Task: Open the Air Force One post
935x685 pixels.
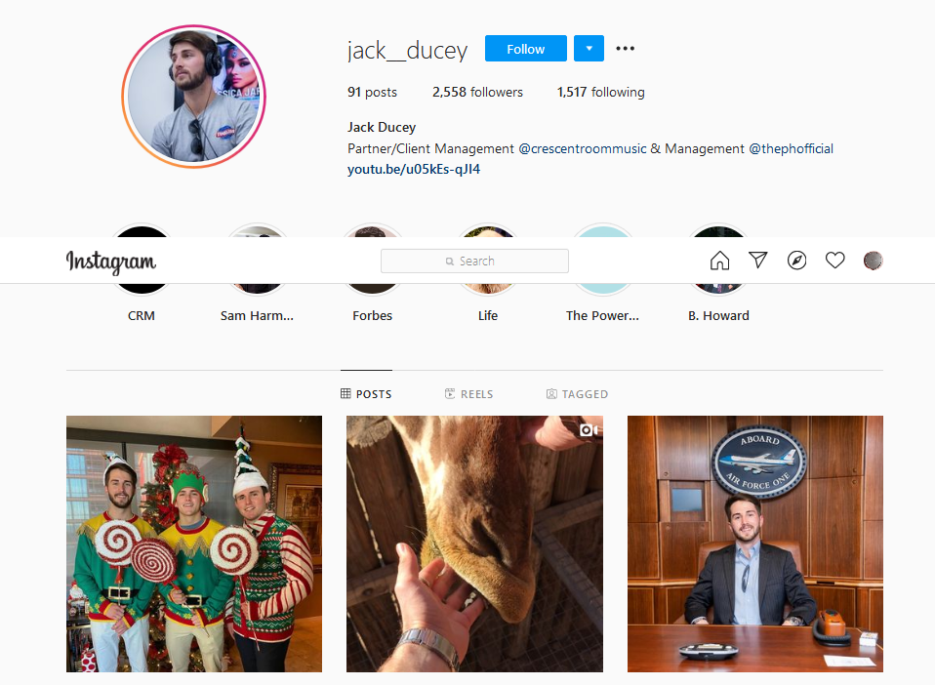Action: (x=754, y=544)
